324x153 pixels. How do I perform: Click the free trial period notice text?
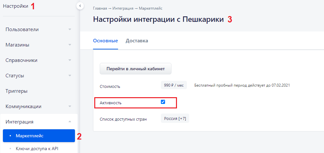[242, 85]
